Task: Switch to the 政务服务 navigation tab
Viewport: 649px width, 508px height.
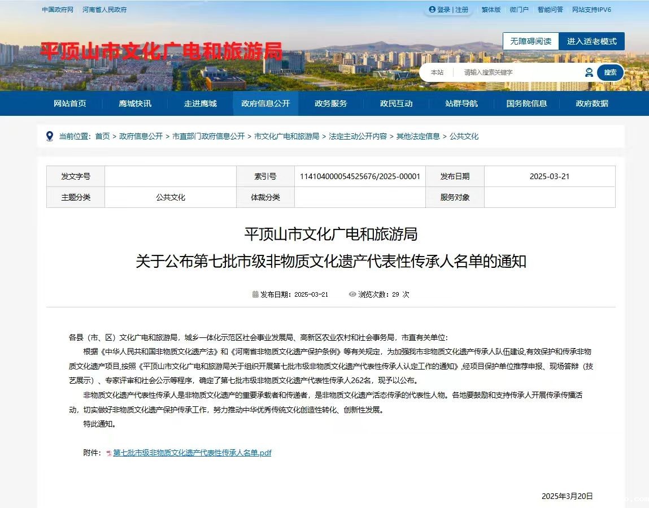Action: (330, 103)
